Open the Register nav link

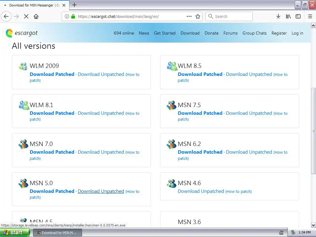click(279, 33)
